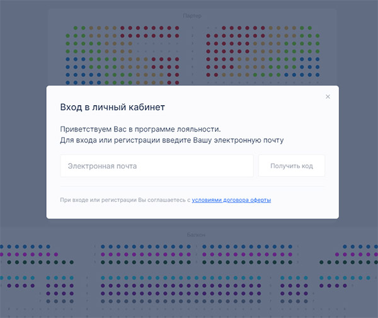Select last dark green seat in far-left Балкон block
378x318 pixels.
tap(72, 262)
